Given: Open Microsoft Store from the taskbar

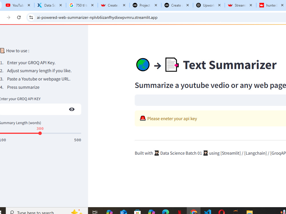Looking at the screenshot, I should 137,212.
